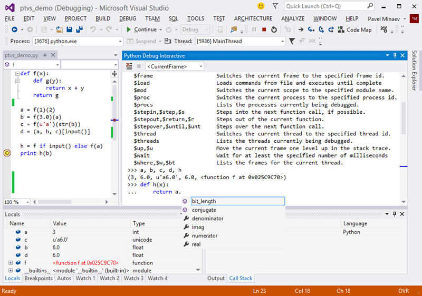
Task: Pin the ptvs_demo.py tab
Action: tap(45, 55)
